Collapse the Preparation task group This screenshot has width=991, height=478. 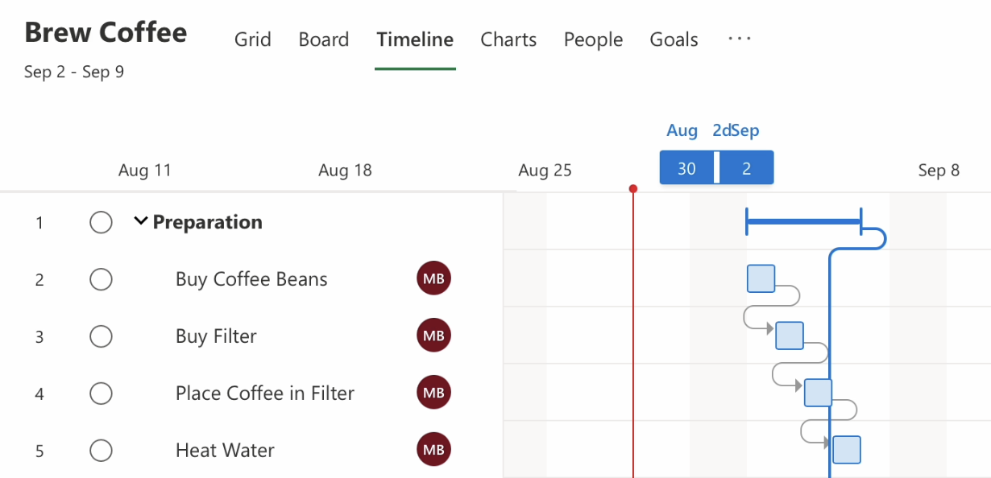coord(141,221)
